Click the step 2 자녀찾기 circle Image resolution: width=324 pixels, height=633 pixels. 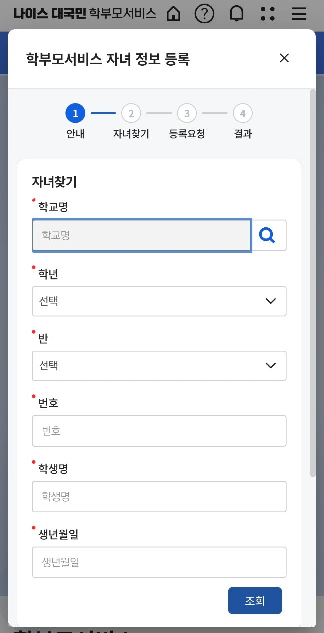(x=131, y=113)
